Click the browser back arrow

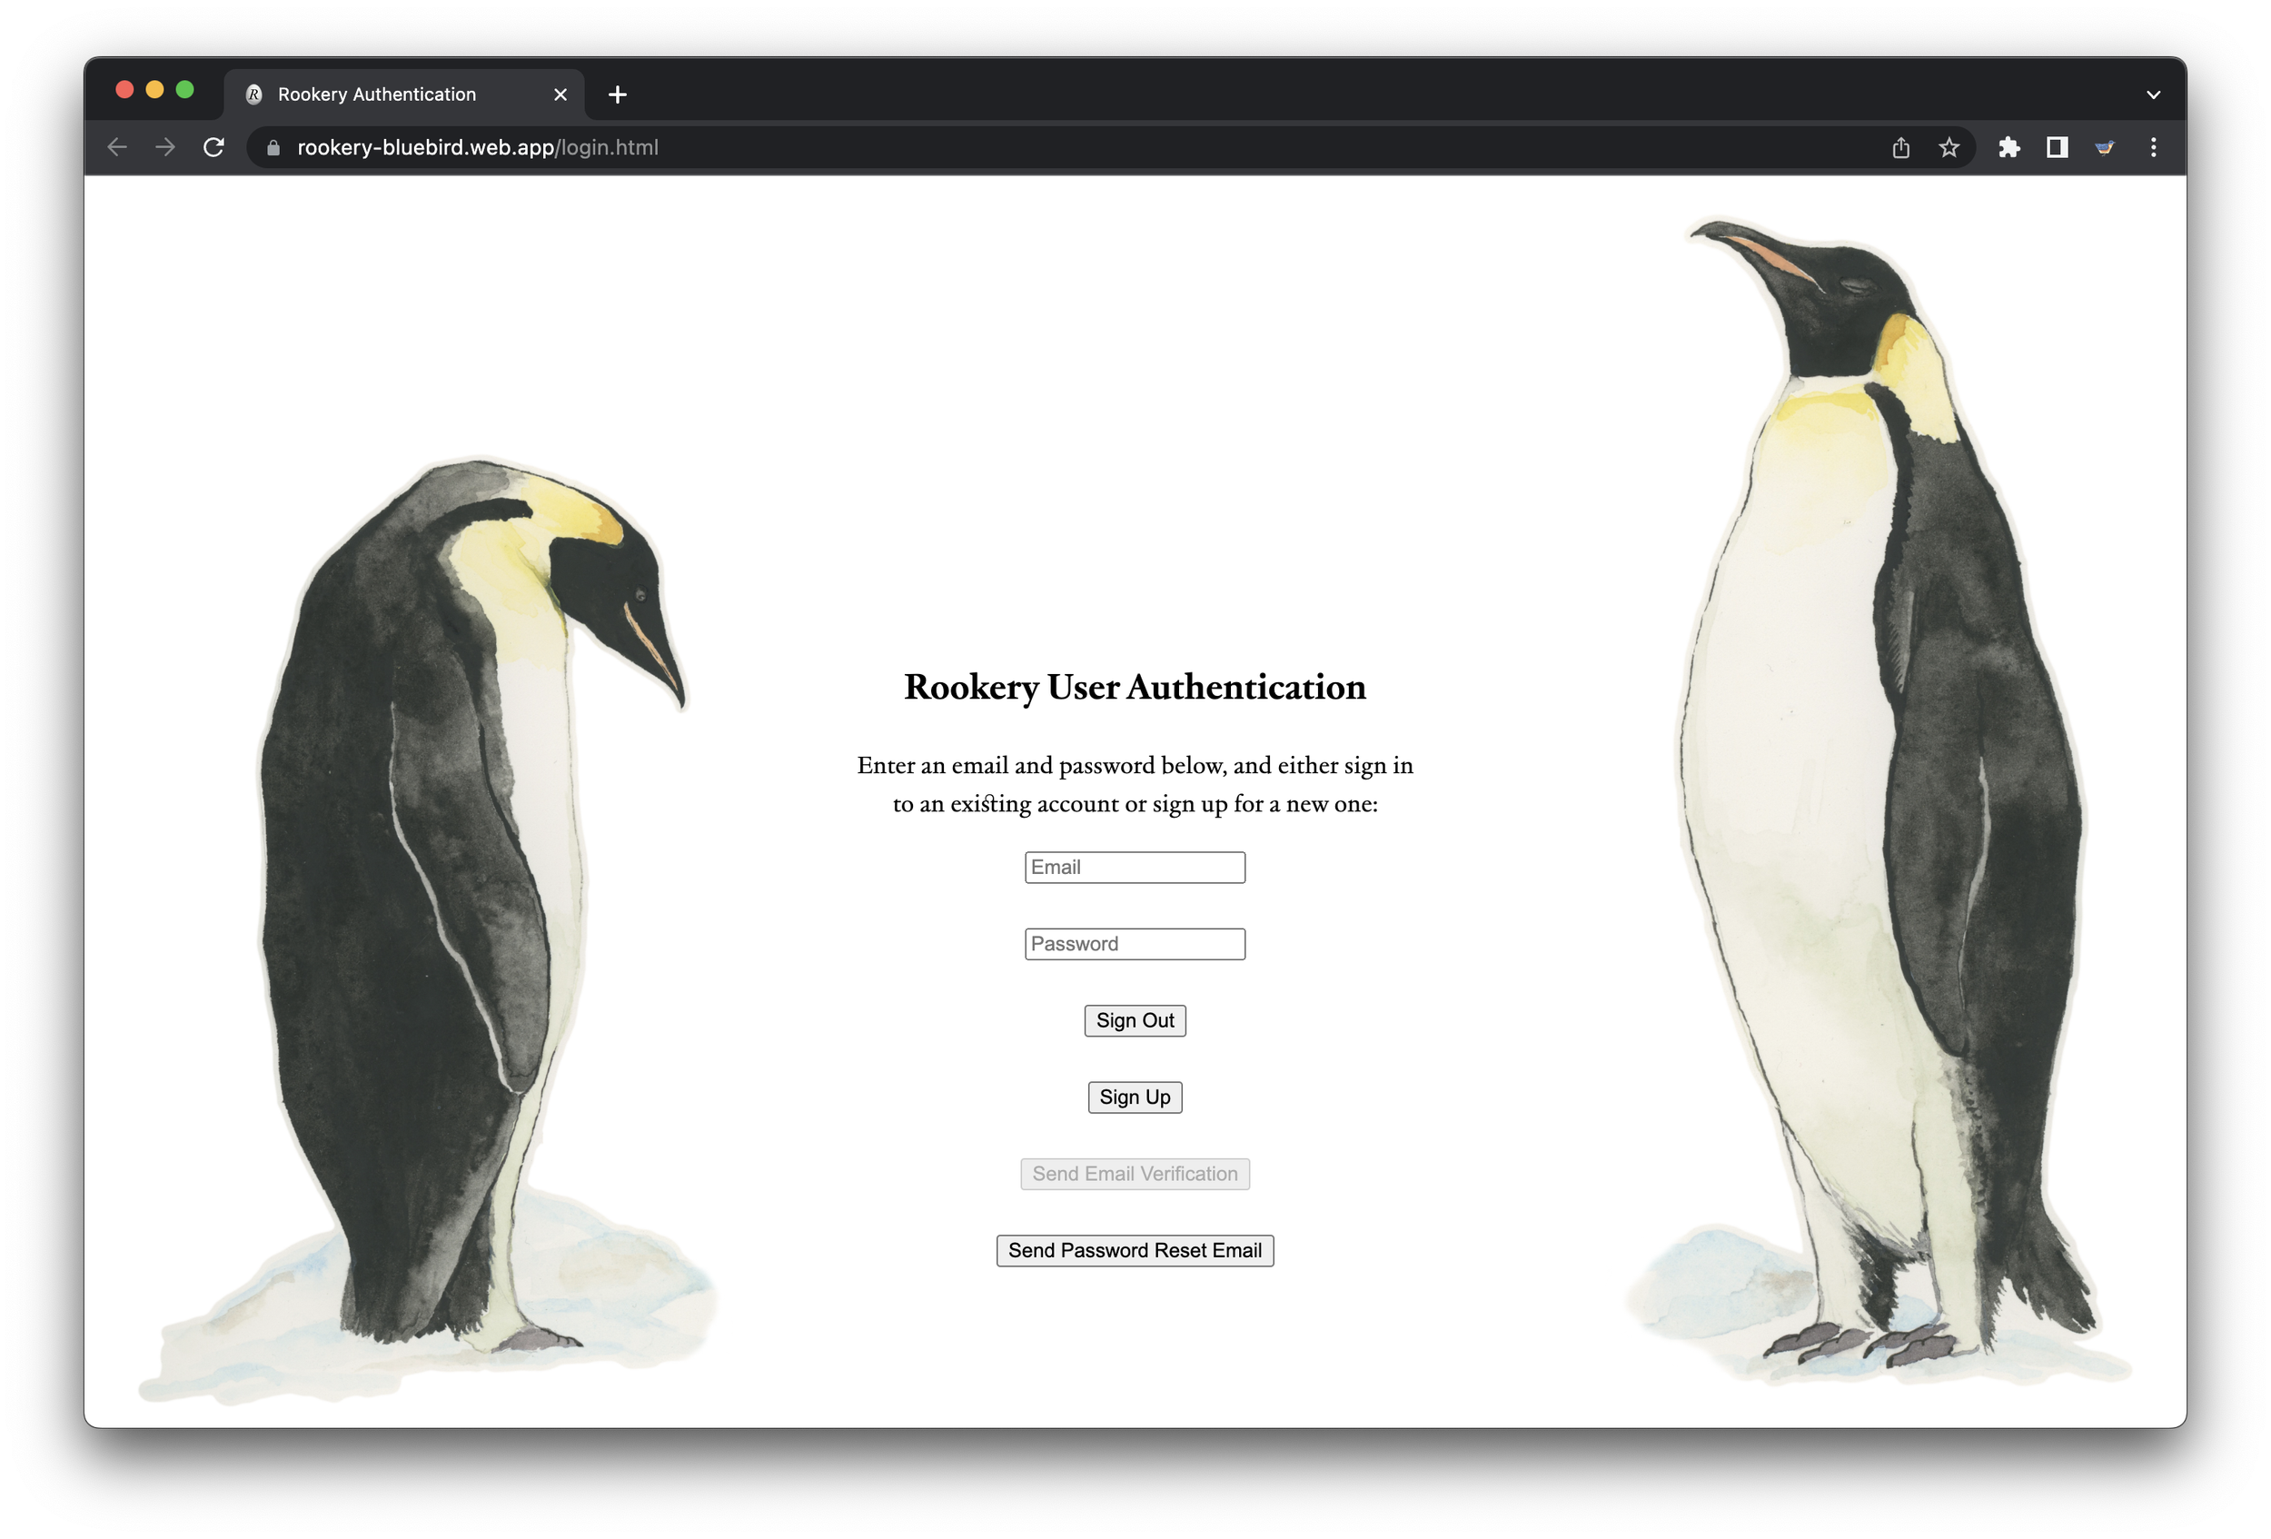tap(117, 147)
